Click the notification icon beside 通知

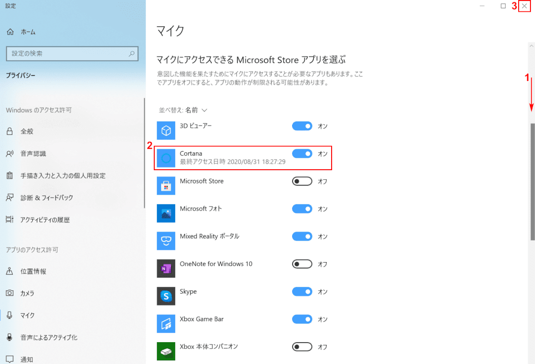[x=10, y=359]
